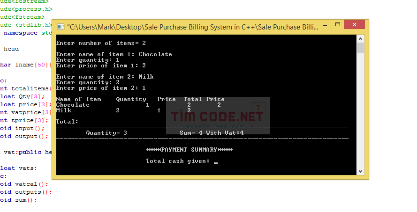Click 'Enter number of items= 2' line

click(x=101, y=43)
